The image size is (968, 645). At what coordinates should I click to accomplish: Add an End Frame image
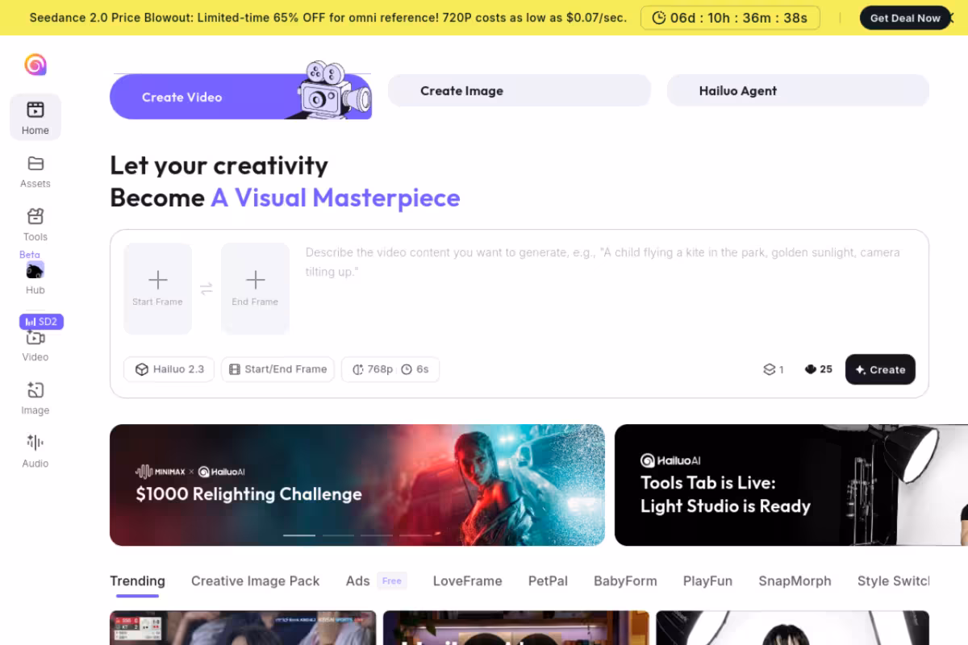pos(255,289)
